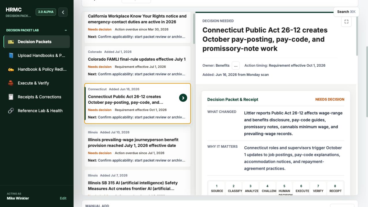Viewport: 368px width, 207px height.
Task: Click Illinois prevailing-wage 'Action overdue since Jul 1, 2026'
Action: [x=140, y=153]
